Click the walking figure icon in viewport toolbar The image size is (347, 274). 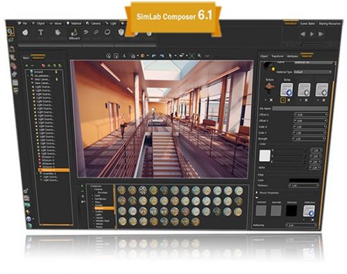[124, 55]
